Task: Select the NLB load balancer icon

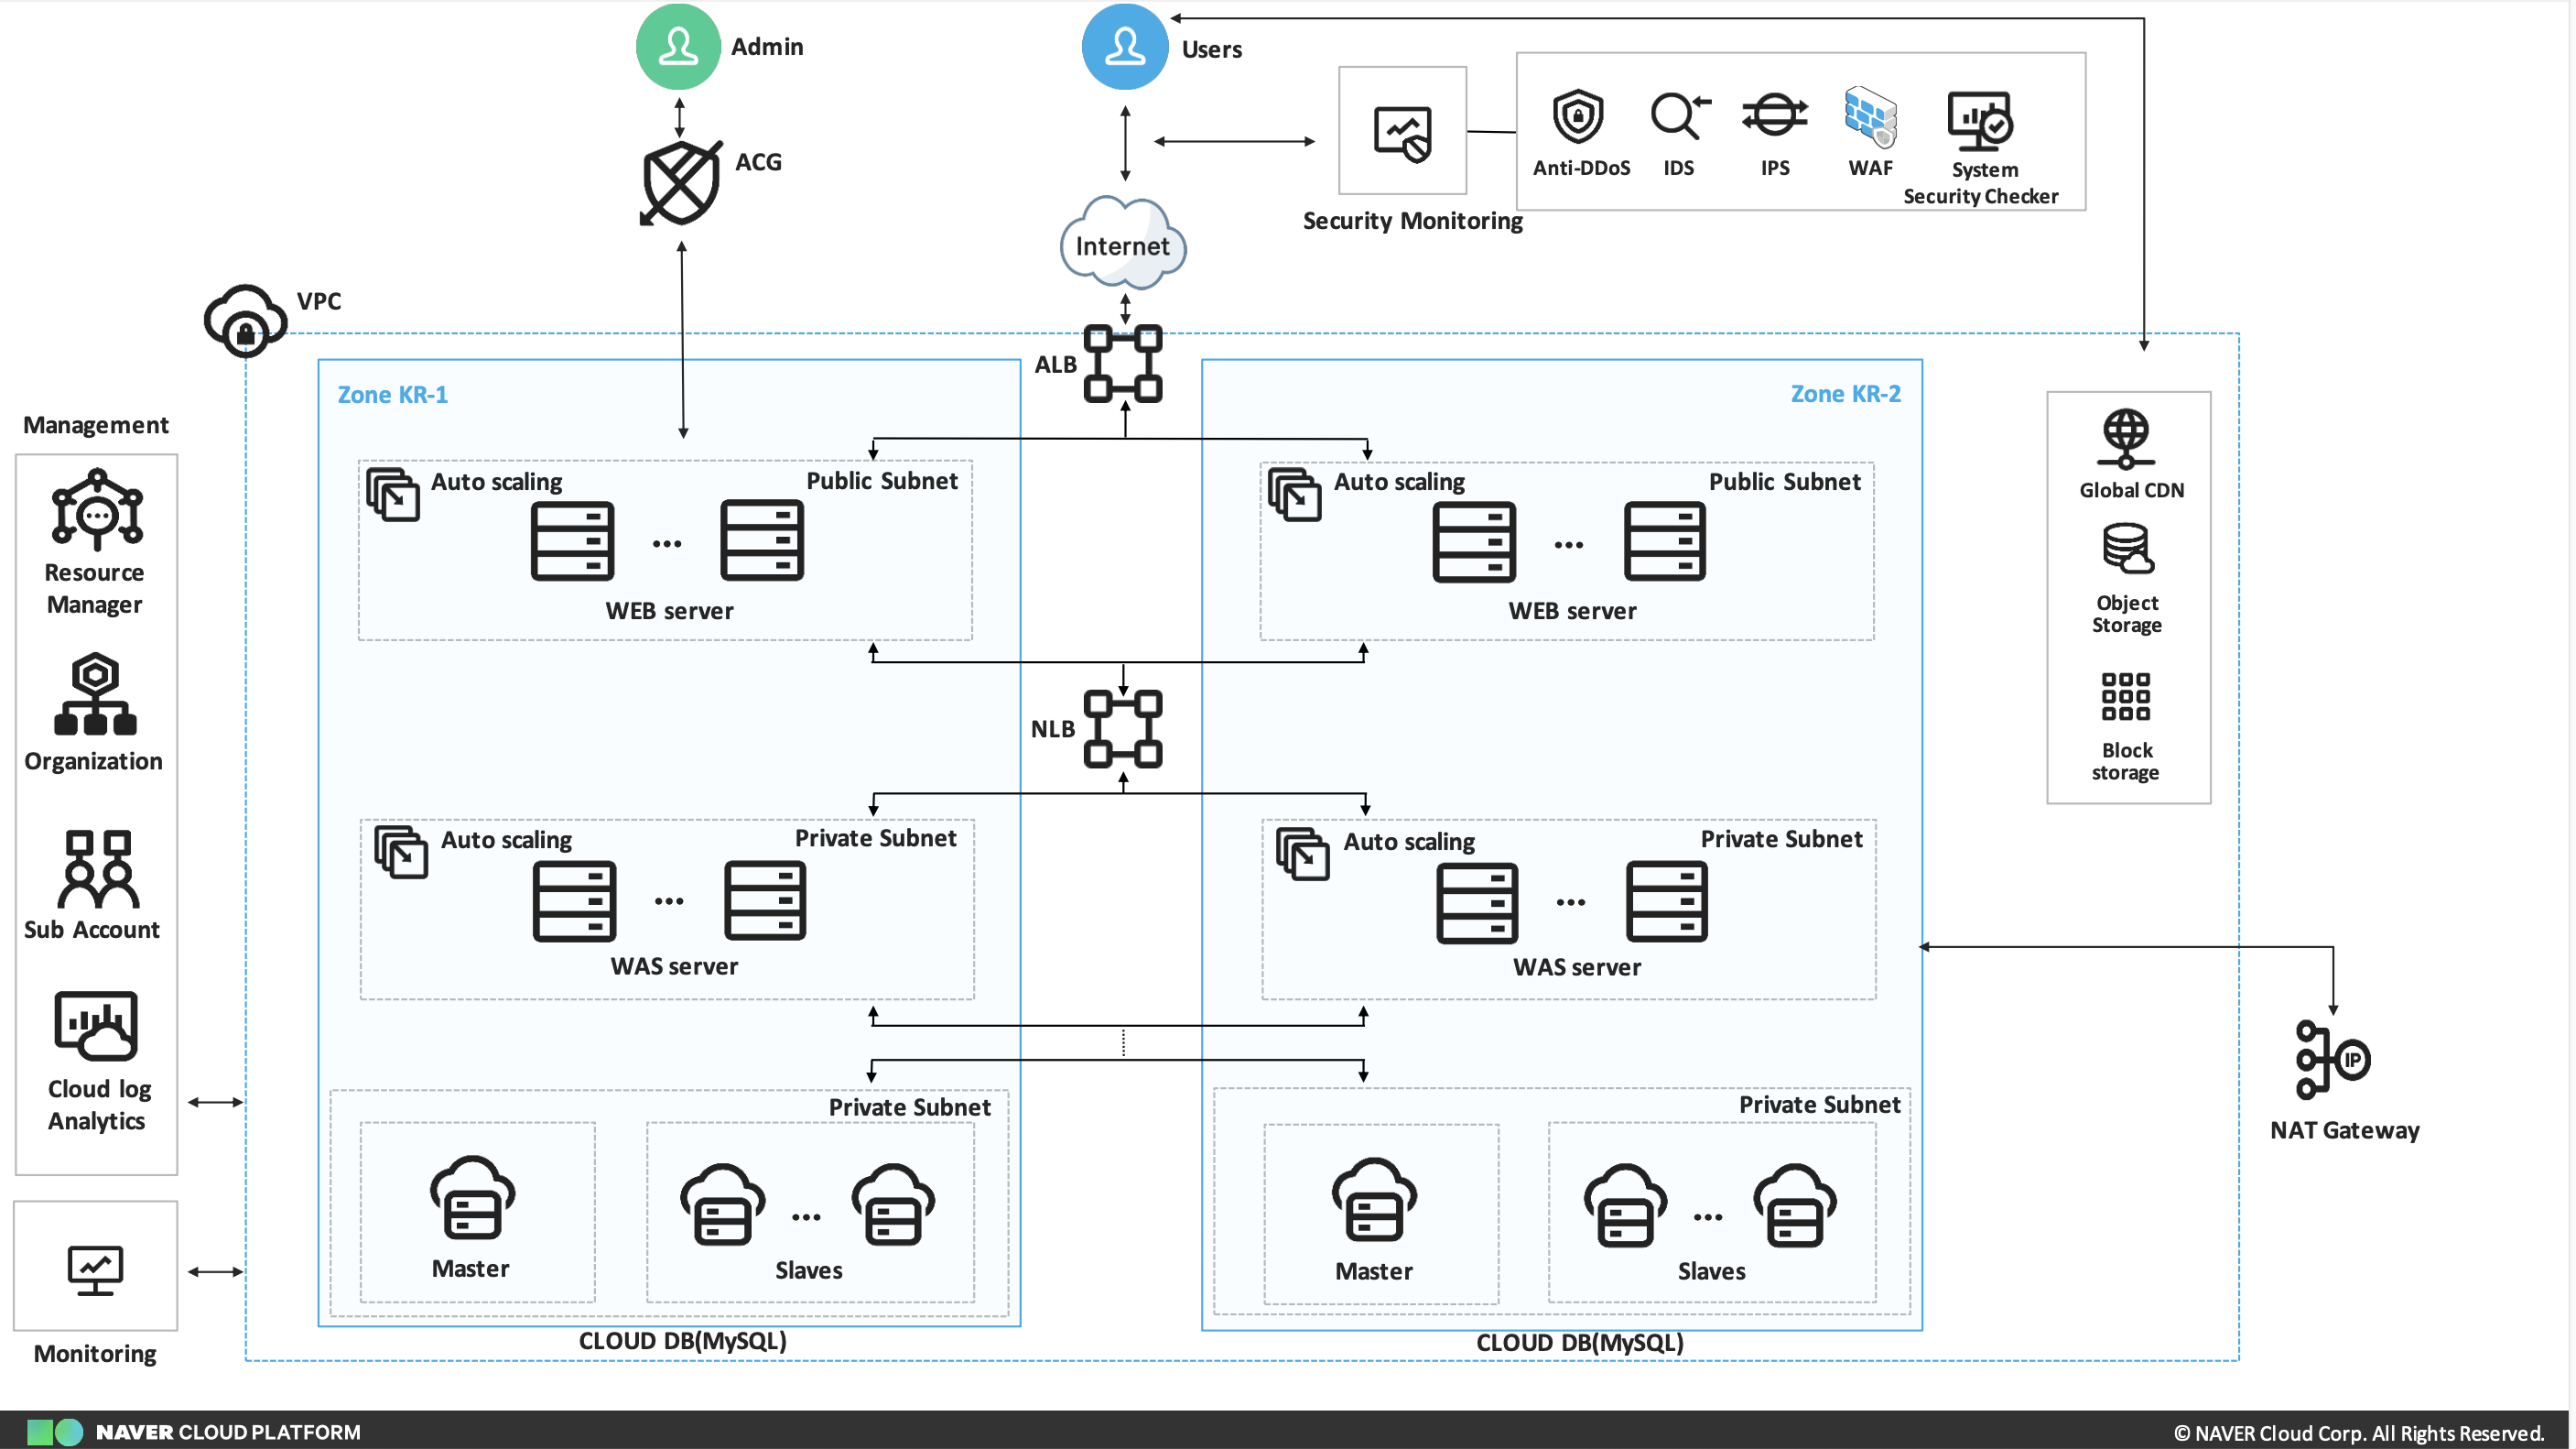Action: (1122, 728)
